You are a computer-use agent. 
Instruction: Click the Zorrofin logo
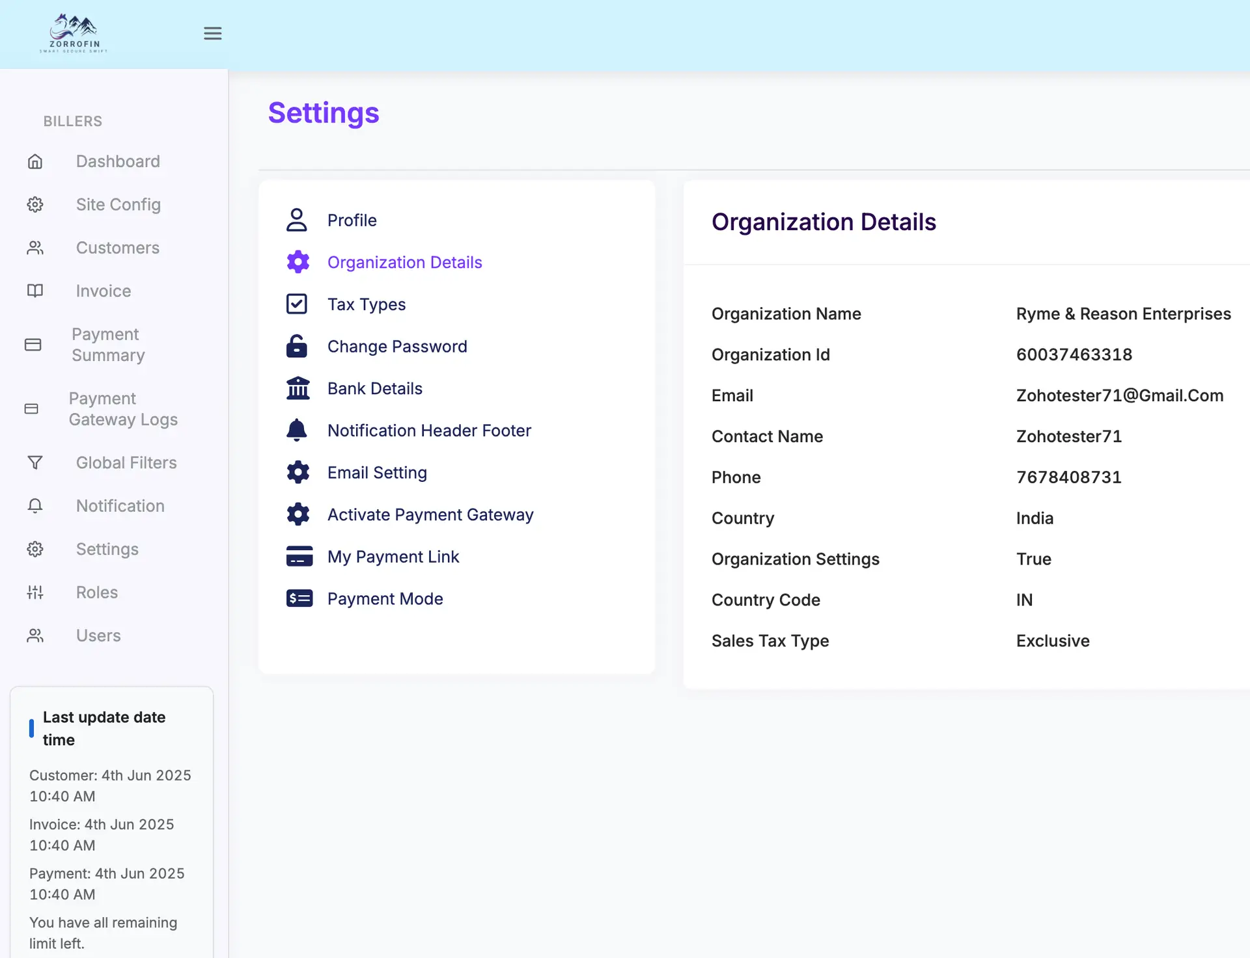[74, 33]
